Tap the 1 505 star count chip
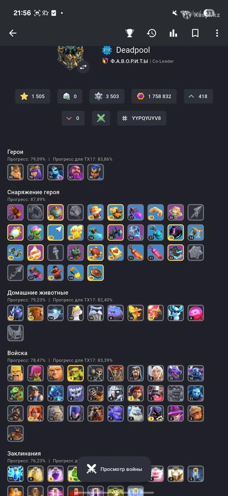 click(x=33, y=96)
